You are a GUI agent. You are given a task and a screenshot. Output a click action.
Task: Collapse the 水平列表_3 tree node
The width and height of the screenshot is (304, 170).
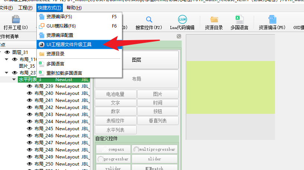[14, 79]
